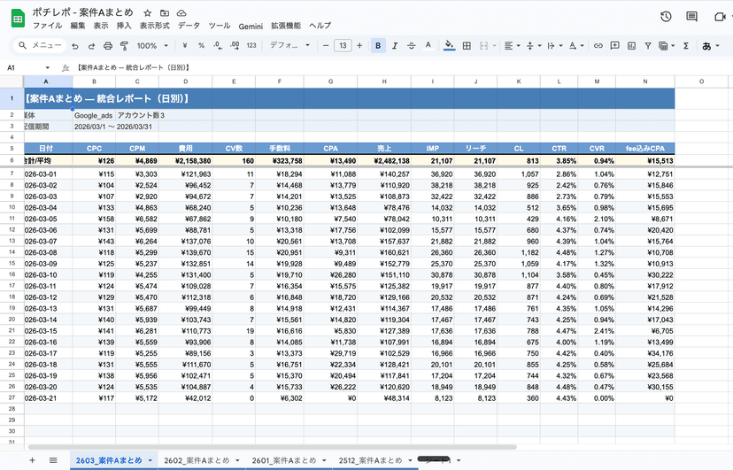Open fill color paint bucket
The image size is (733, 470).
[x=449, y=45]
